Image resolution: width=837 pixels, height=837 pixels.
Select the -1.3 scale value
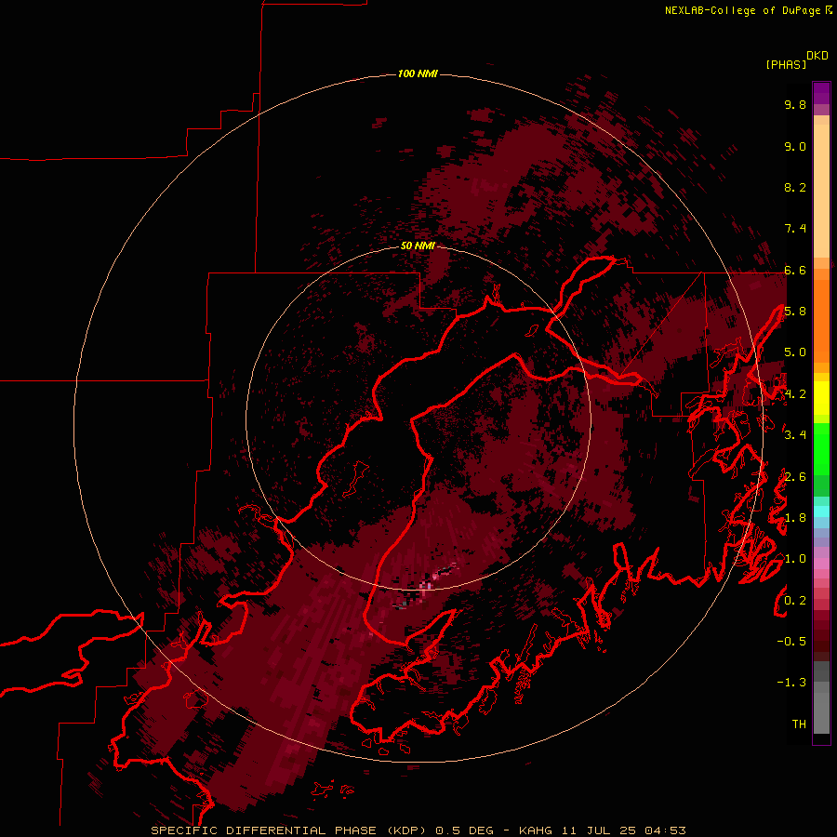[x=791, y=683]
